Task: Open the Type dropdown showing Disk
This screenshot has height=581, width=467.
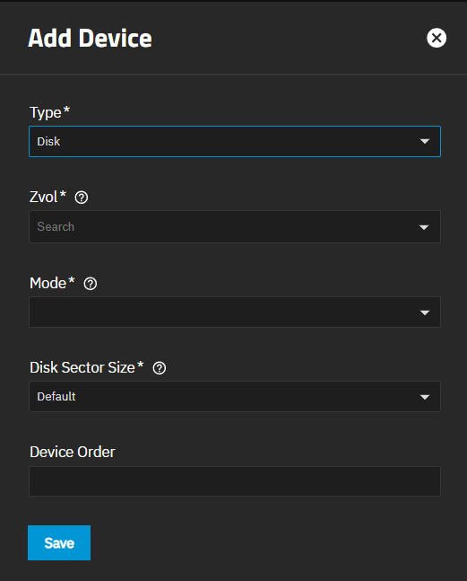Action: [235, 142]
